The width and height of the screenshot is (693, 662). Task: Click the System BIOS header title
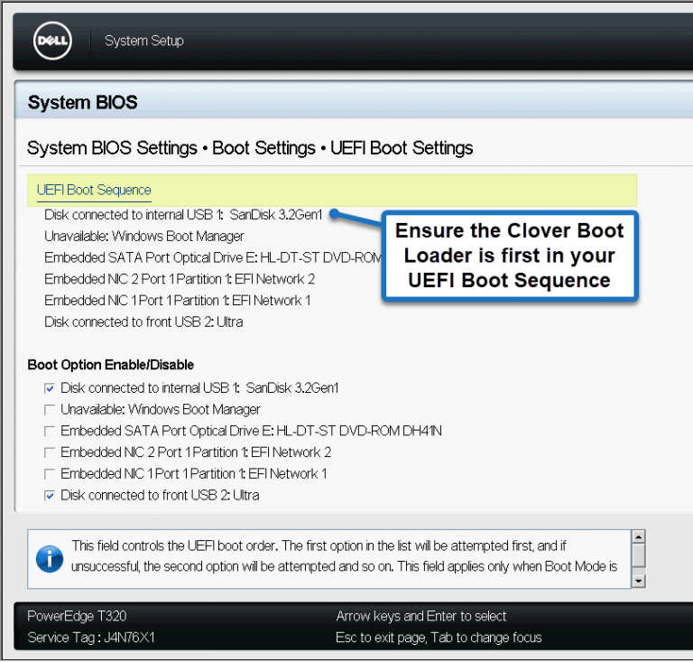tap(83, 102)
